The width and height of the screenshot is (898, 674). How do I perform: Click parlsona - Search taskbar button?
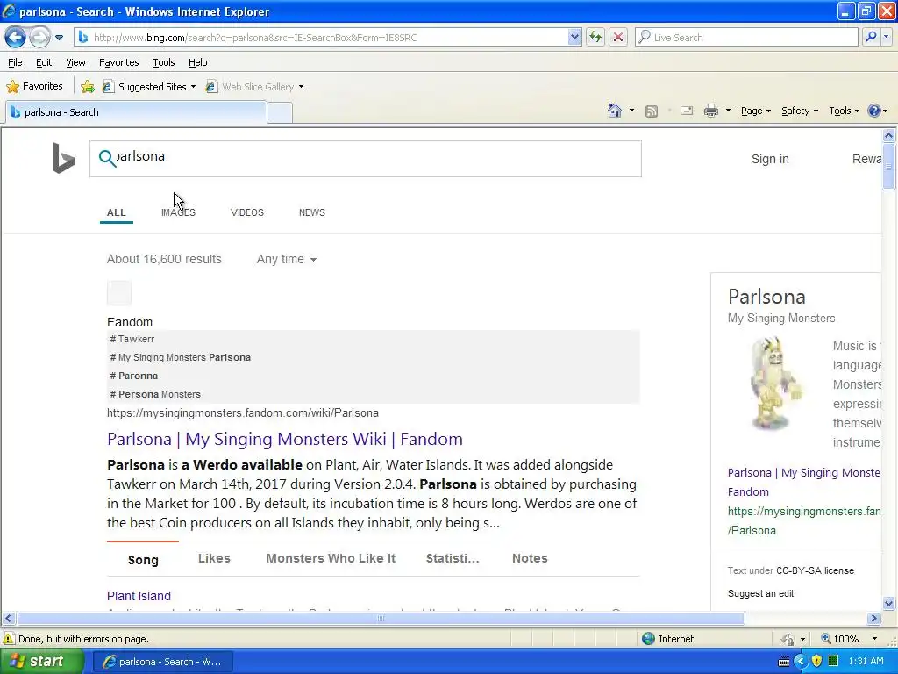[x=162, y=662]
